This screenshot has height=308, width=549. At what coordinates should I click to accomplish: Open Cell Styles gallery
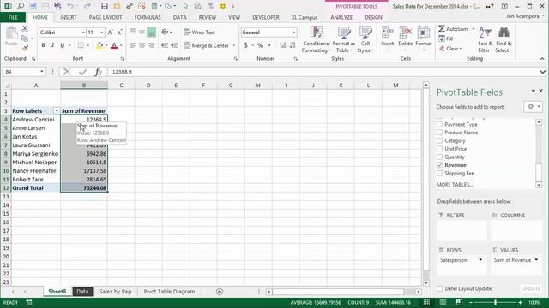(x=365, y=40)
